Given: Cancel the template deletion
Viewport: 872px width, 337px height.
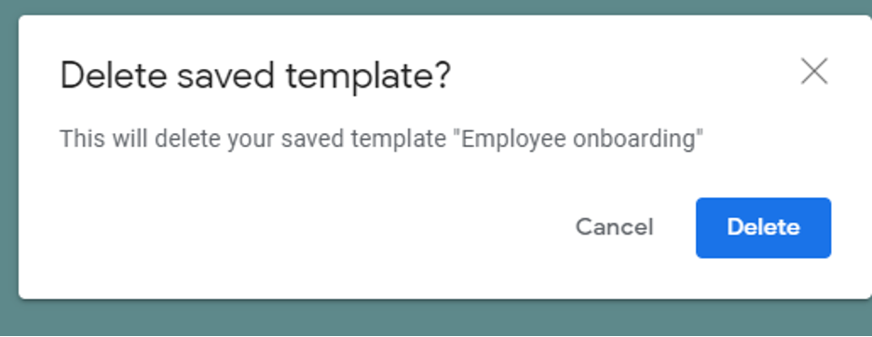Looking at the screenshot, I should point(614,227).
